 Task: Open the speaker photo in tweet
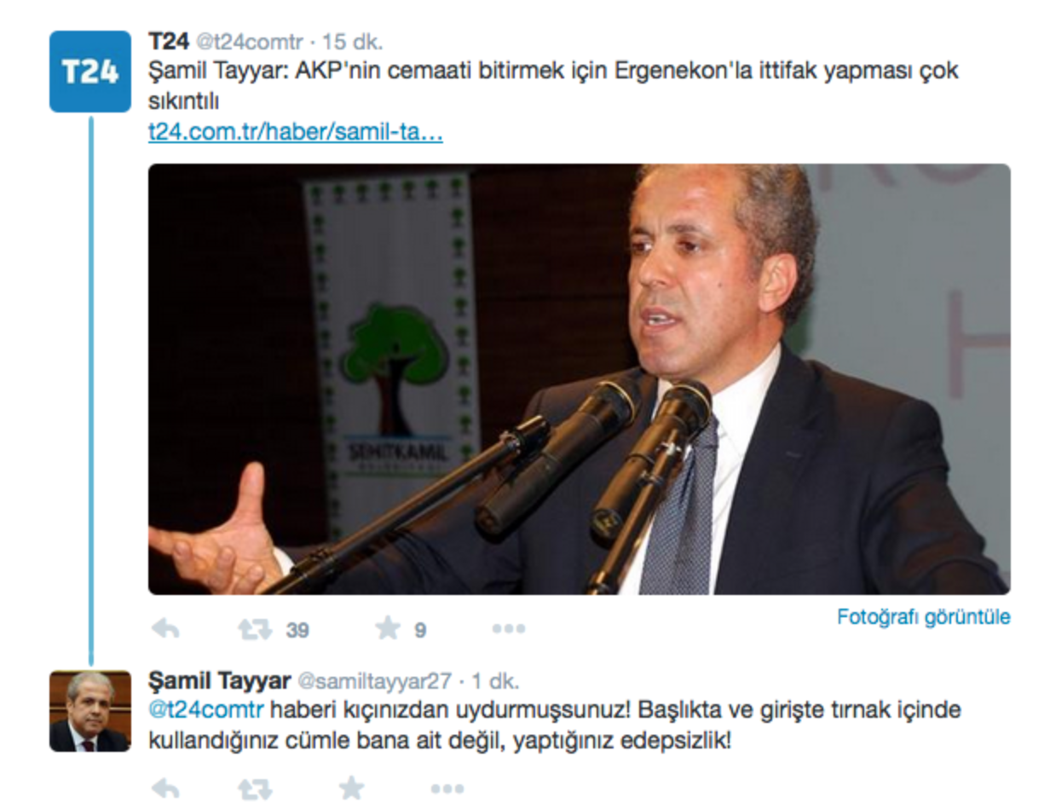[x=580, y=379]
